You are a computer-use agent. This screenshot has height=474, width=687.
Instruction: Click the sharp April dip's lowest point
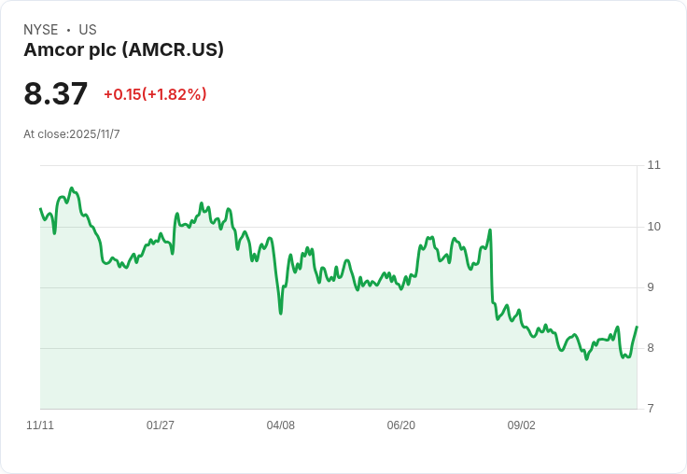click(281, 313)
